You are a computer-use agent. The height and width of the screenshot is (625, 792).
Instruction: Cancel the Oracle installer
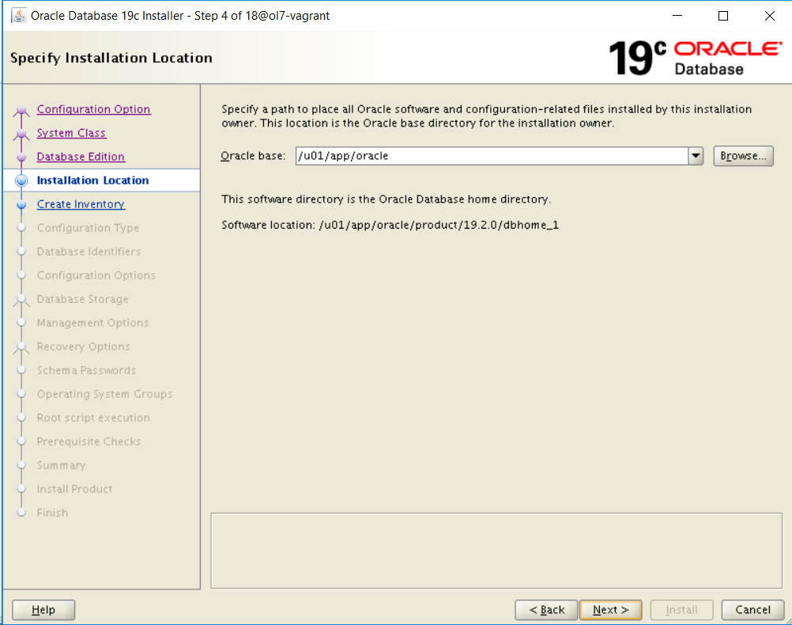752,610
